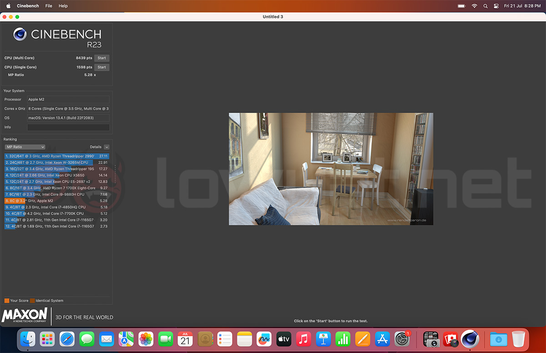Select the AMD Ryzen Threadripper 2990 ranking row

point(57,156)
